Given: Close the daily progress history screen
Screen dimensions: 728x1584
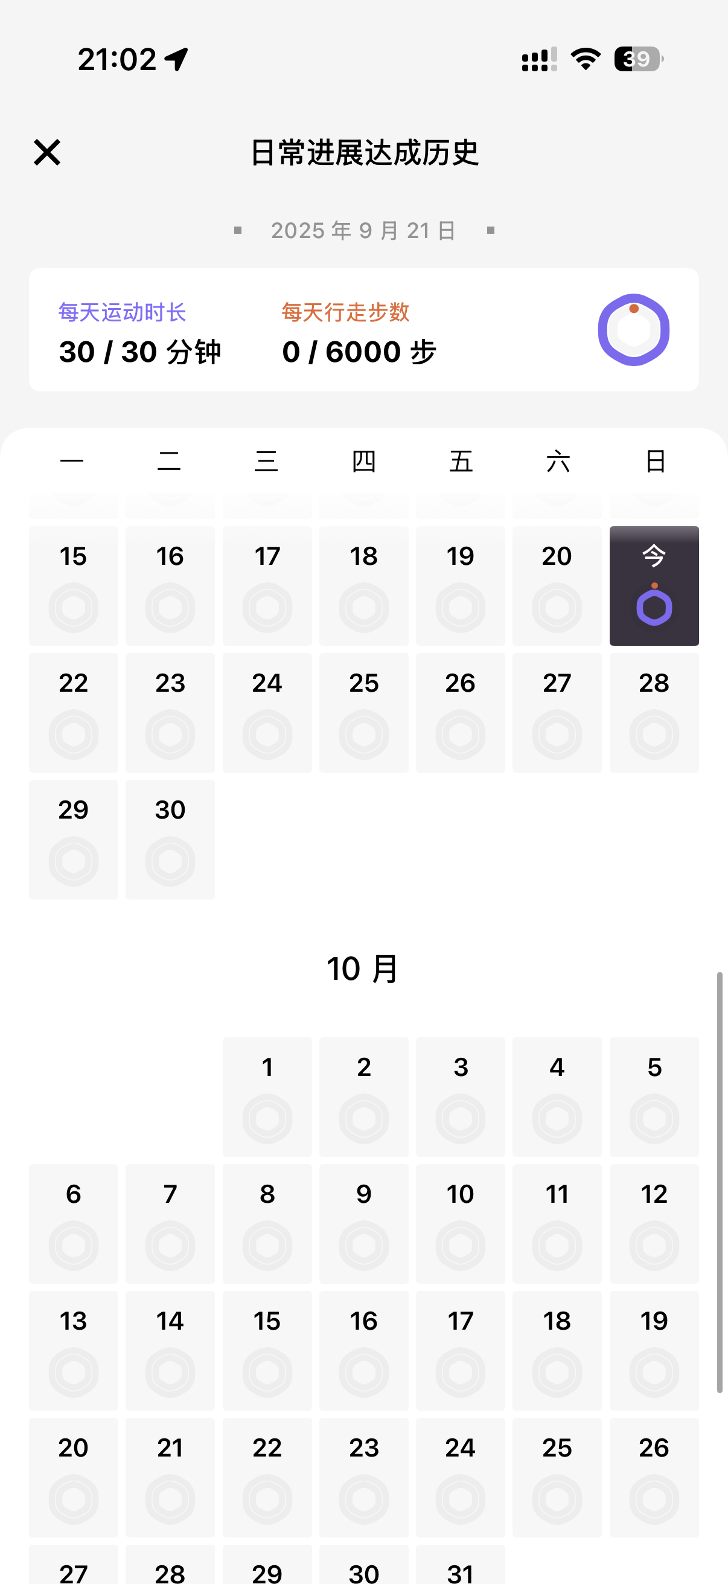Looking at the screenshot, I should 46,152.
